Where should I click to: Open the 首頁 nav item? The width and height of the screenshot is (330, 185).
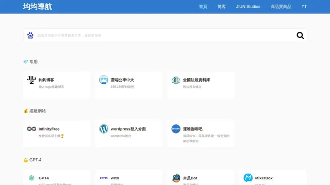click(x=203, y=7)
